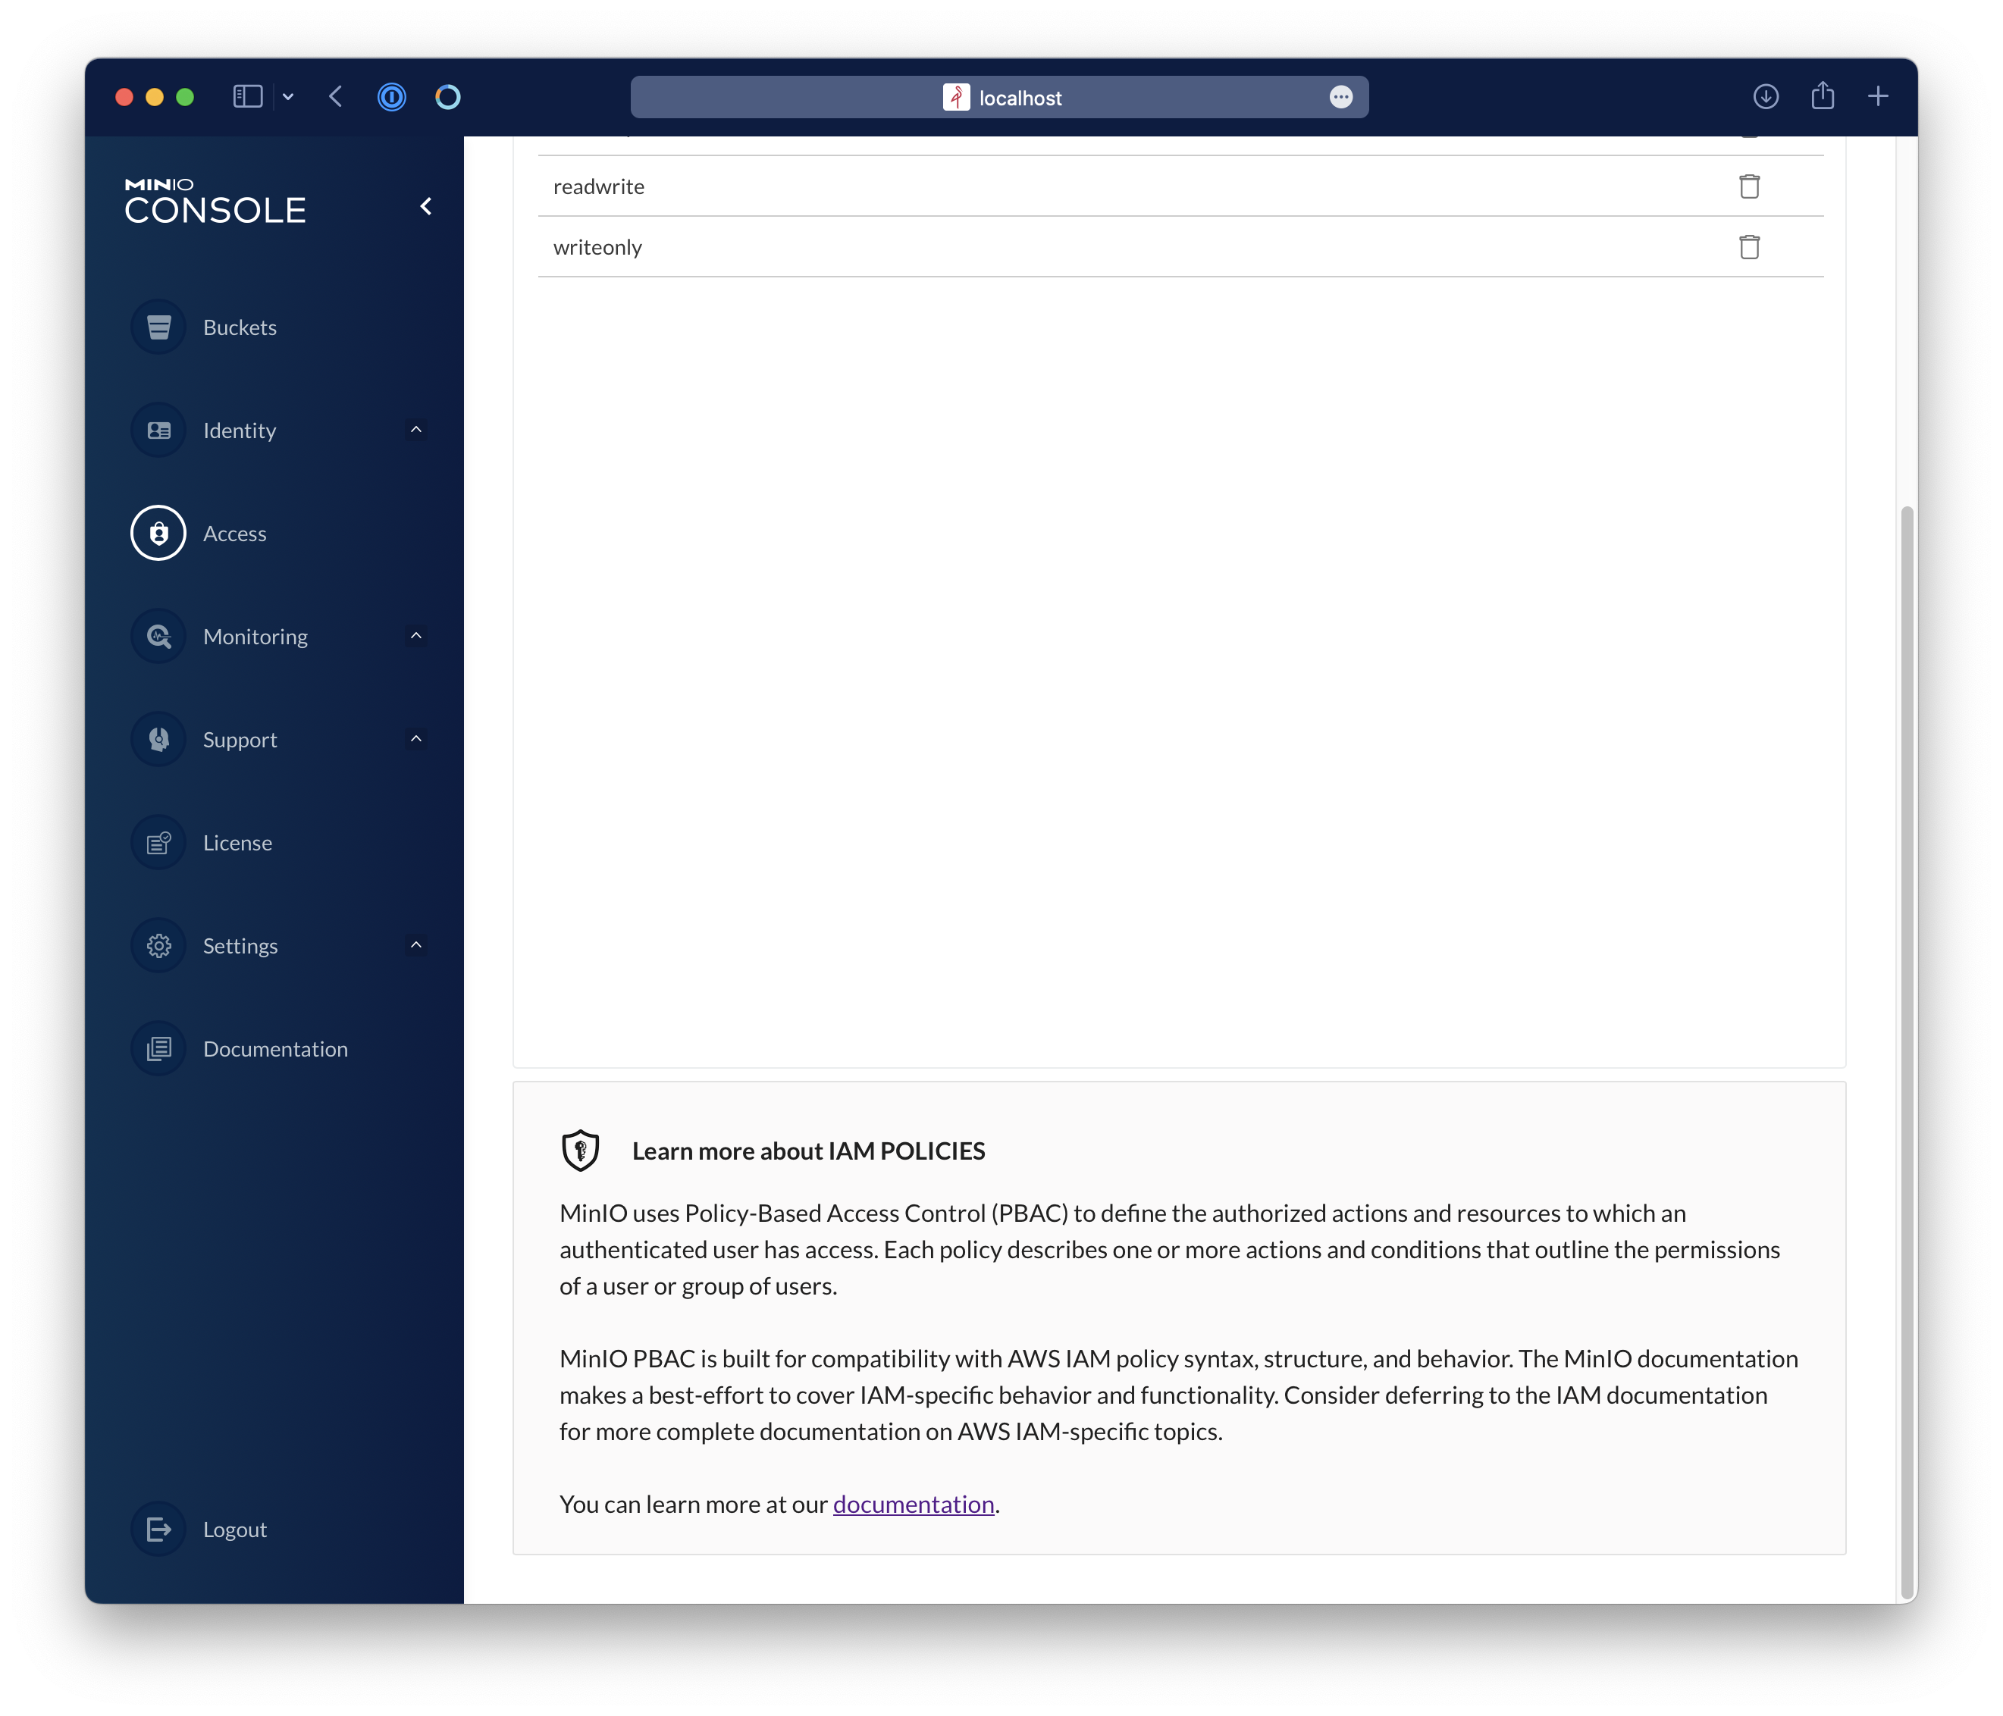Toggle the Safari sidebar panel
Screen dimensions: 2003x1716
click(x=247, y=96)
